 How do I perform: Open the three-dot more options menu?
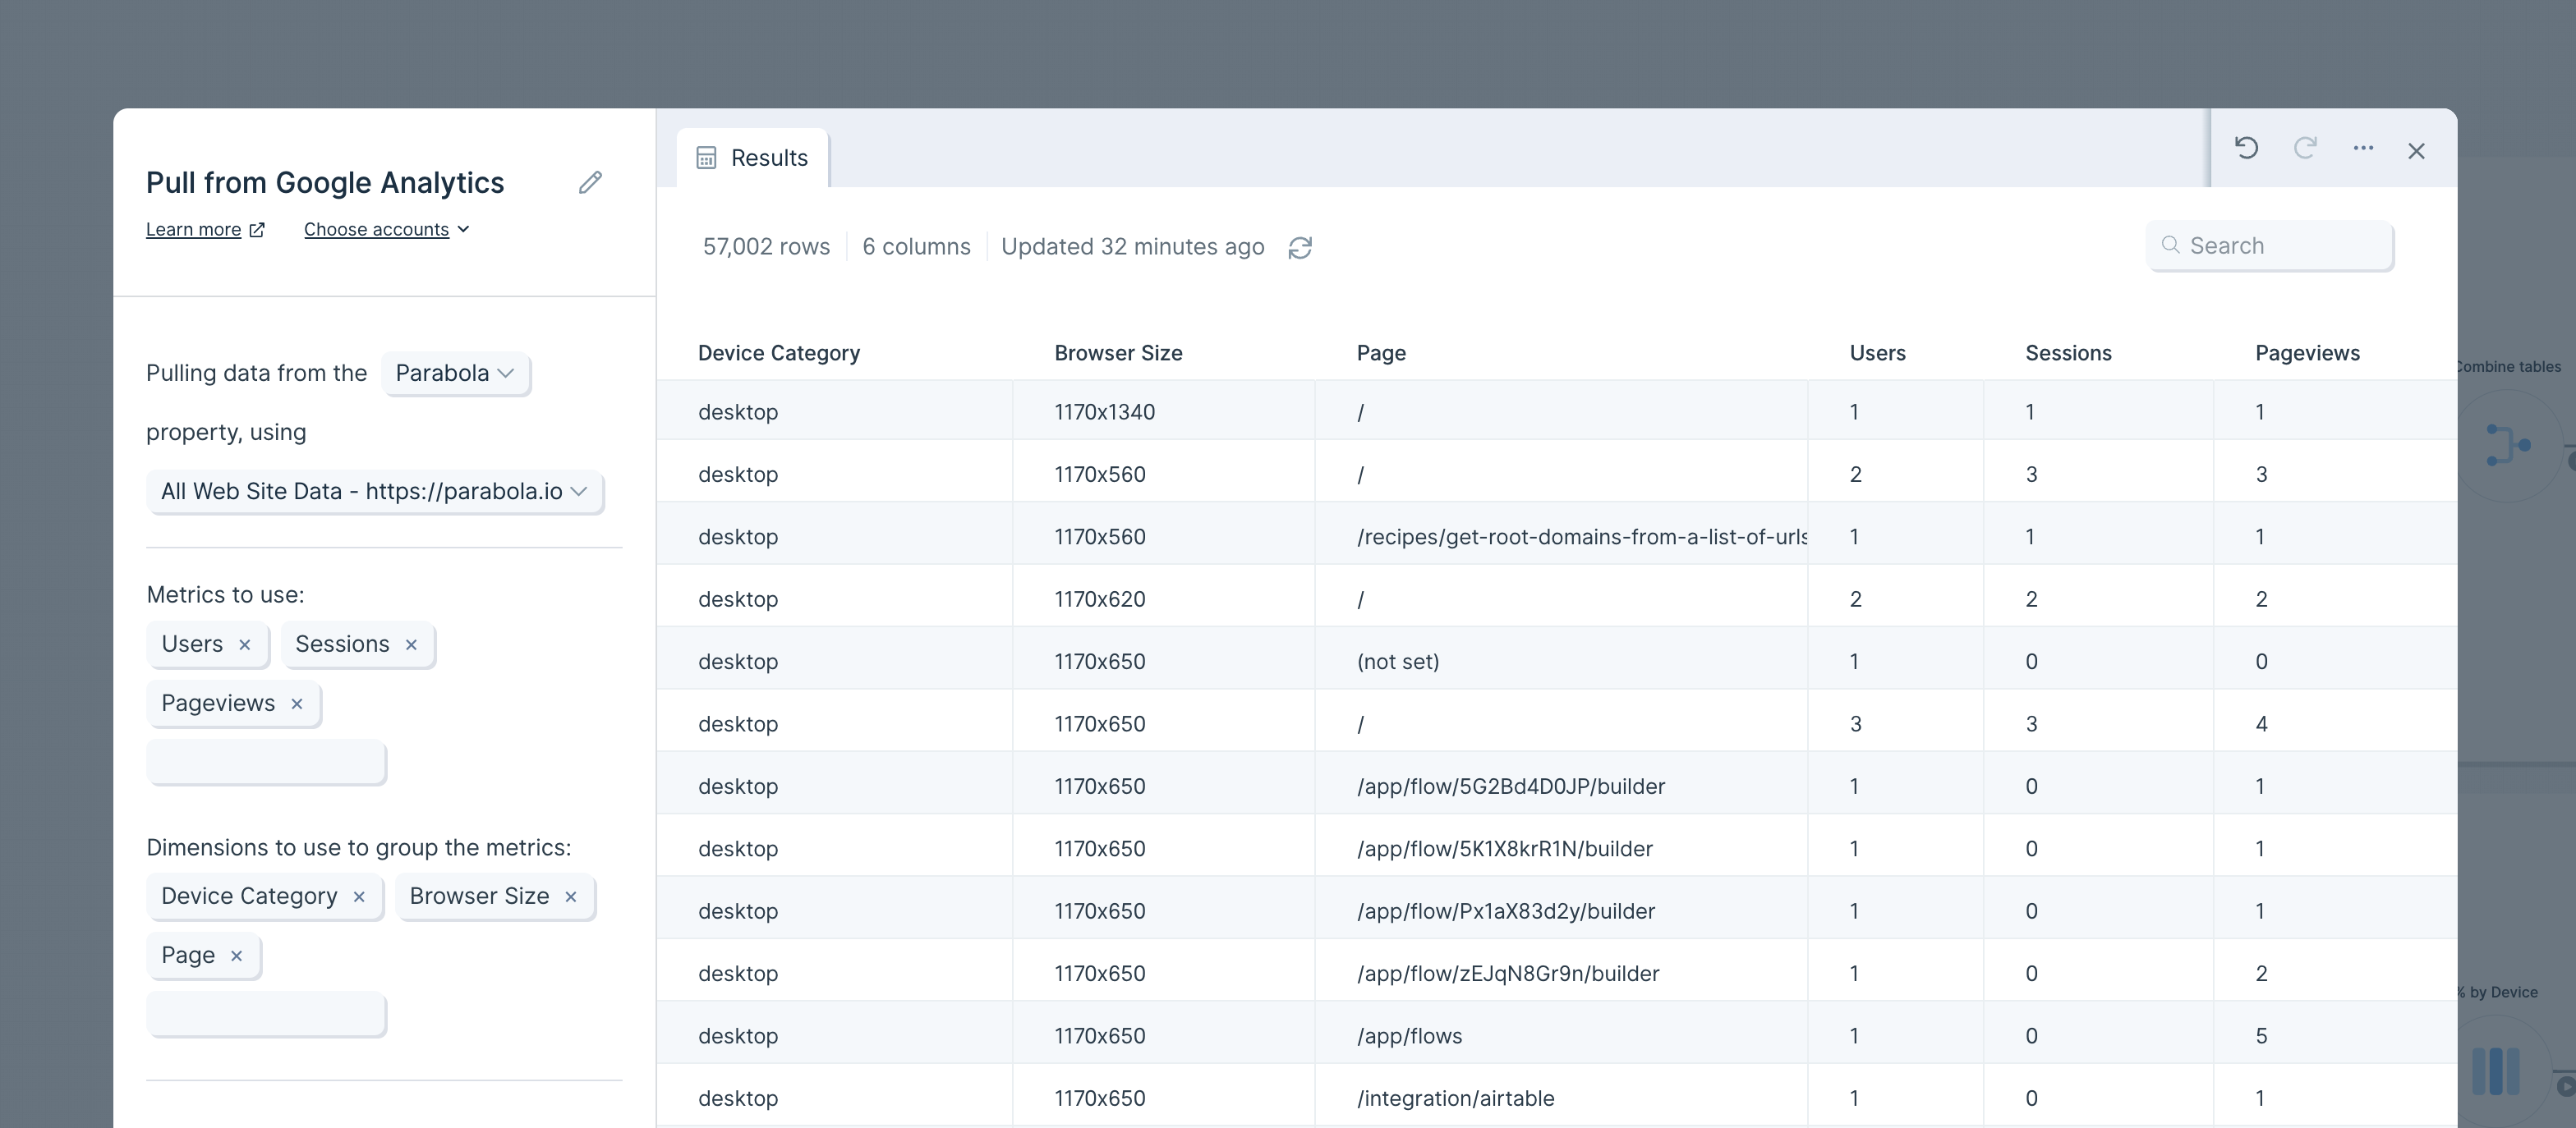2363,149
